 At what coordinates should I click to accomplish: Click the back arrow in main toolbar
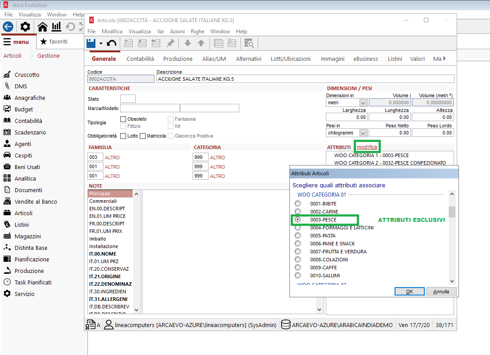[x=8, y=27]
